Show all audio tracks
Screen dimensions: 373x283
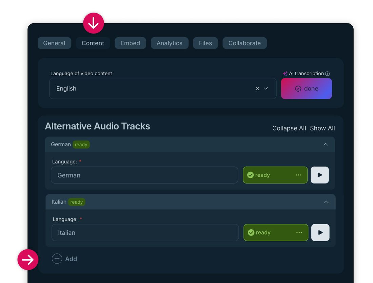tap(322, 128)
